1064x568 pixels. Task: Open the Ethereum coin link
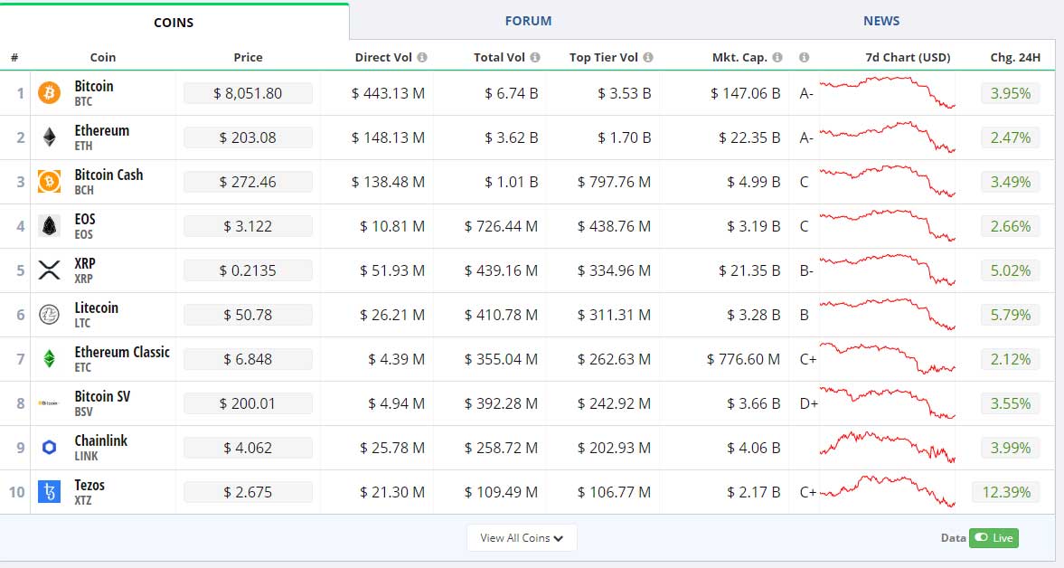click(102, 130)
